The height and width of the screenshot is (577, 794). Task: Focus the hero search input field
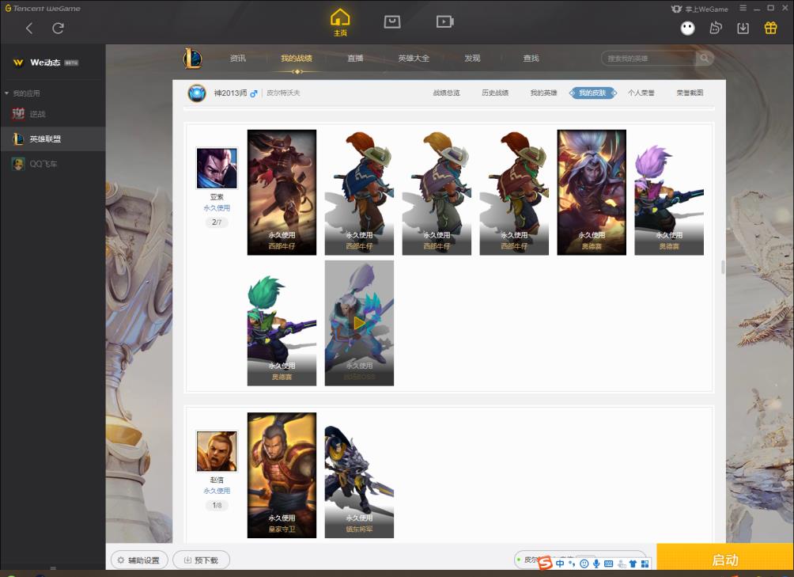[x=648, y=59]
